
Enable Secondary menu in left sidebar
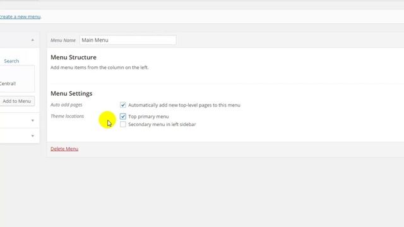tap(123, 124)
